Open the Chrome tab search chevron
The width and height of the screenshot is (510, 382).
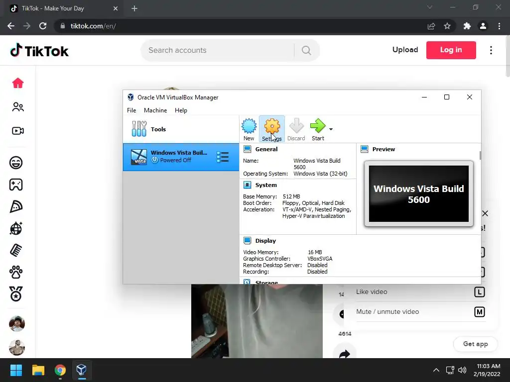click(x=429, y=7)
